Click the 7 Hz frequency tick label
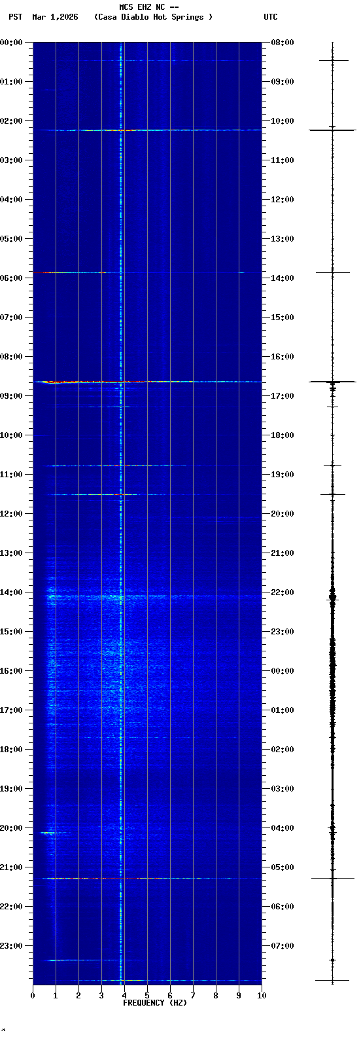Viewport: 361px width, 1037px height. [x=193, y=996]
